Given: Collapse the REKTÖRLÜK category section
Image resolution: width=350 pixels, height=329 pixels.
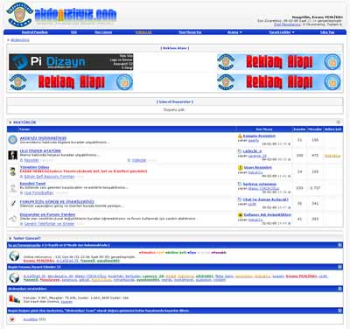Looking at the screenshot, I should [x=339, y=122].
